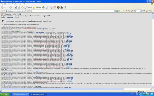
Task: Open the Tools menu
Action: pos(20,4)
